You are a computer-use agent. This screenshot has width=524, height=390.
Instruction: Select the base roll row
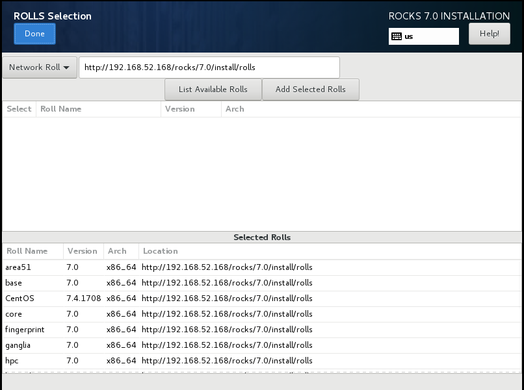click(262, 283)
